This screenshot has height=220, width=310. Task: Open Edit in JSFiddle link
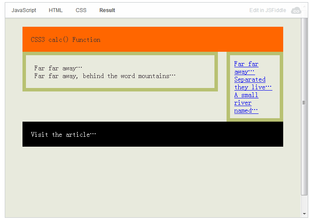(268, 10)
